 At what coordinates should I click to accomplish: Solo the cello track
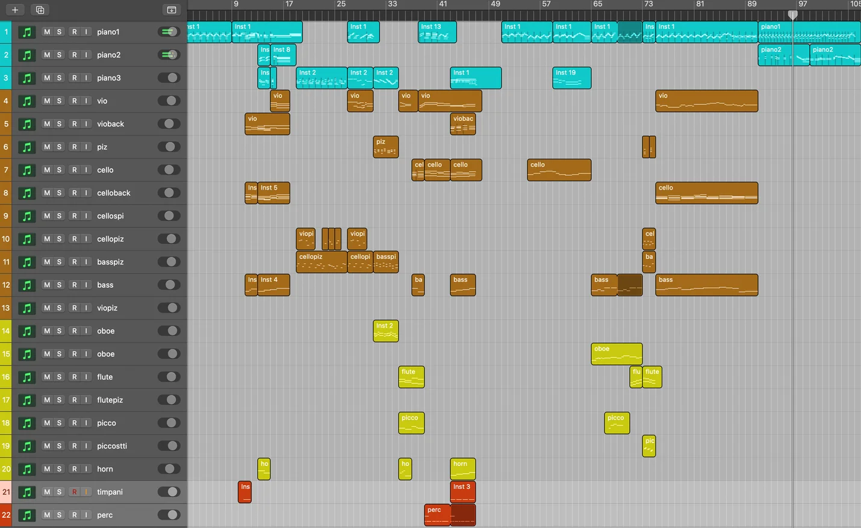click(x=59, y=170)
